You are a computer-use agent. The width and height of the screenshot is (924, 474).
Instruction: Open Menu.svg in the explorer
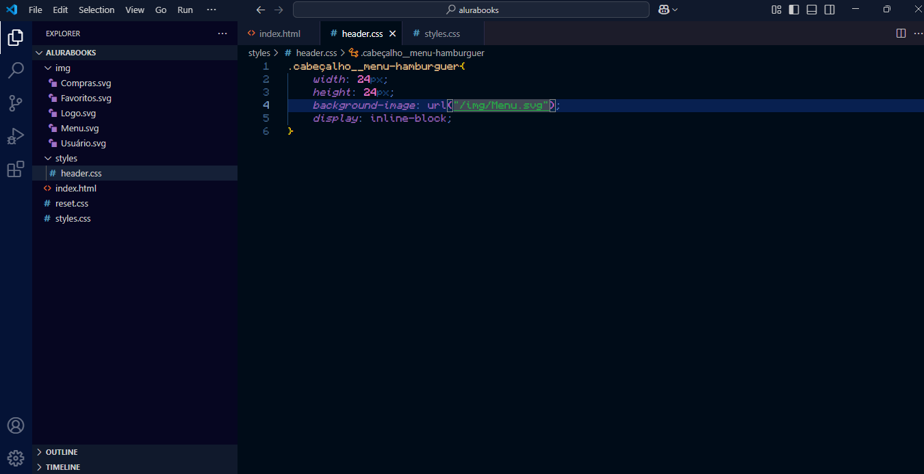135,128
